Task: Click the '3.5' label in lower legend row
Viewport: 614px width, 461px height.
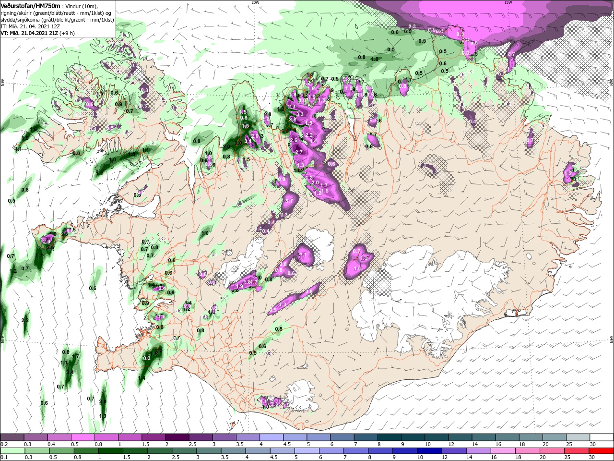Action: [224, 458]
